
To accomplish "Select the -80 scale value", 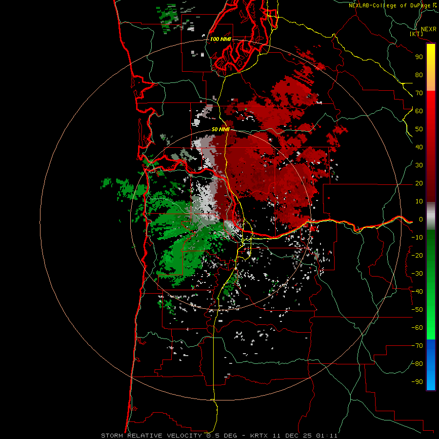I will coord(417,364).
